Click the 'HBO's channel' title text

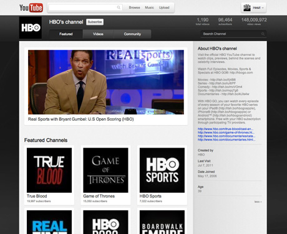66,22
